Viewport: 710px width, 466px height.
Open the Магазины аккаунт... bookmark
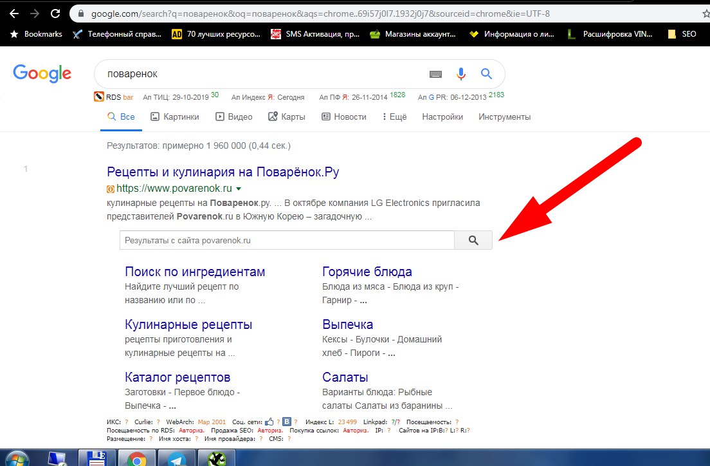pos(412,34)
